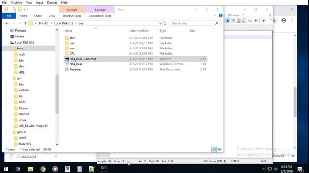Image resolution: width=309 pixels, height=173 pixels.
Task: Select gcc folder in navigation tree
Action: pos(19,78)
